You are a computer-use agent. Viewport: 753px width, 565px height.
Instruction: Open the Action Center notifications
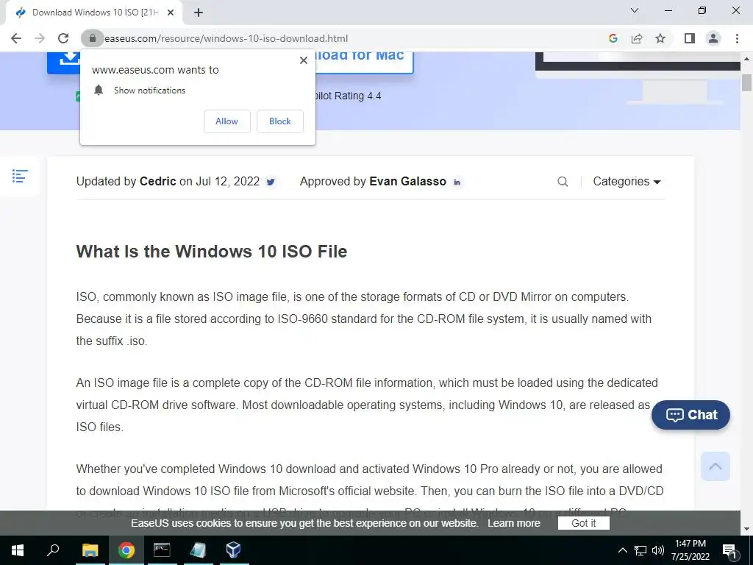pos(729,550)
